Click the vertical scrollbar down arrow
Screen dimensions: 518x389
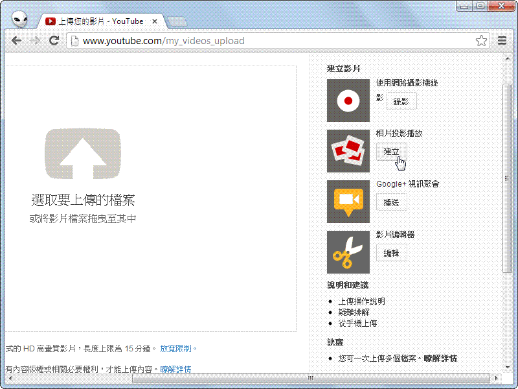[508, 367]
